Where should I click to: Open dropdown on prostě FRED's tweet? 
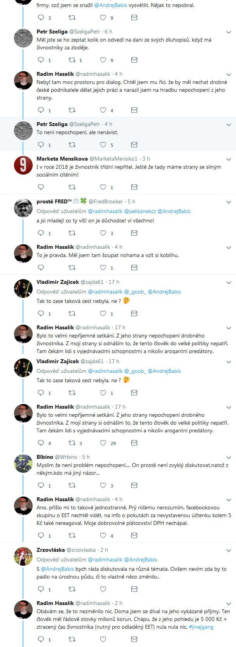229,202
